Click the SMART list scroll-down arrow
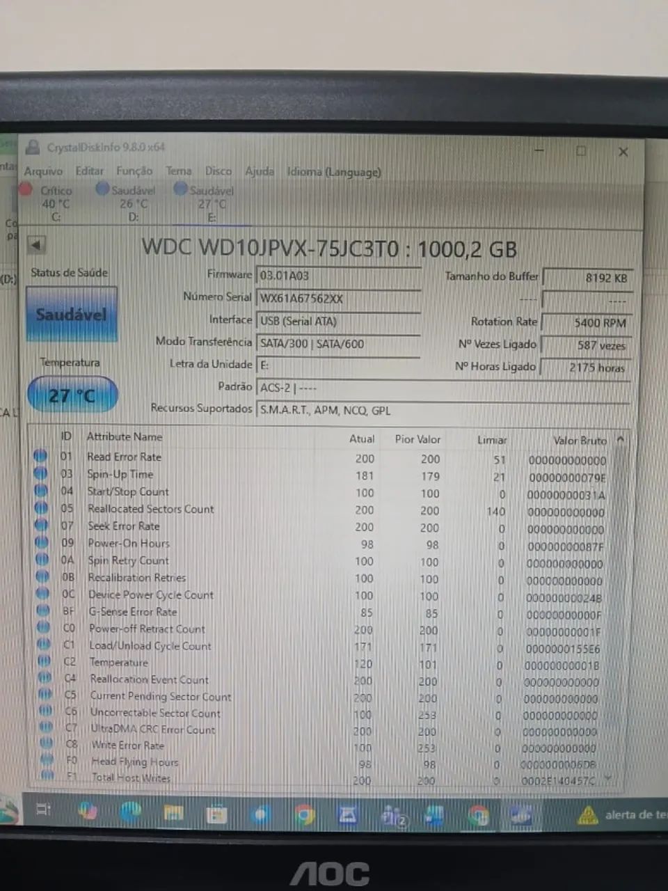This screenshot has height=891, width=668. 609,779
